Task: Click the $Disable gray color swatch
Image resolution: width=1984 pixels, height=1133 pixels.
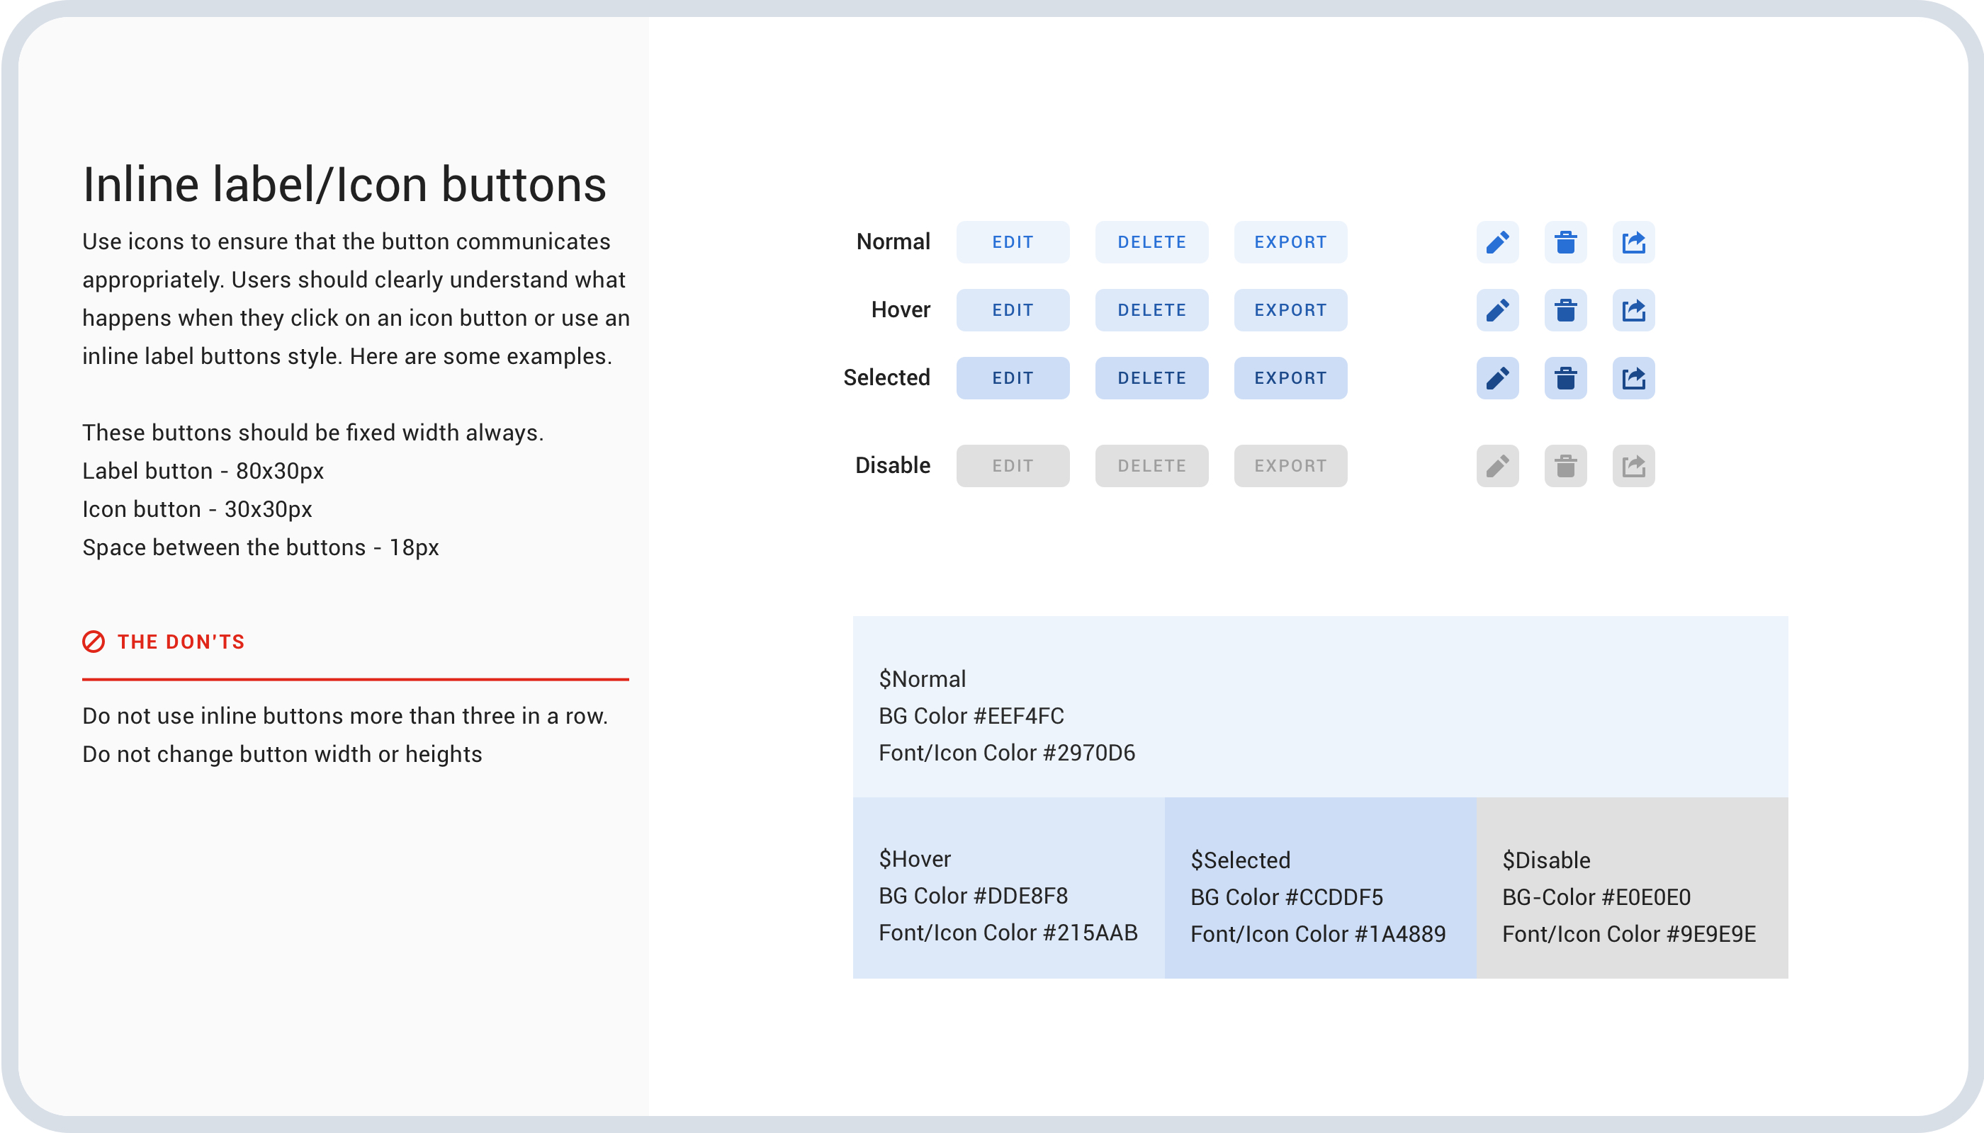Action: pyautogui.click(x=1631, y=887)
